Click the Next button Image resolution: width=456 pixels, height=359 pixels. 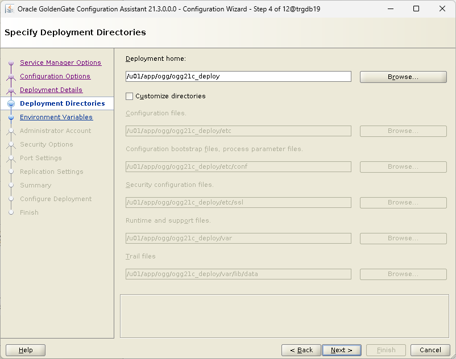[342, 350]
